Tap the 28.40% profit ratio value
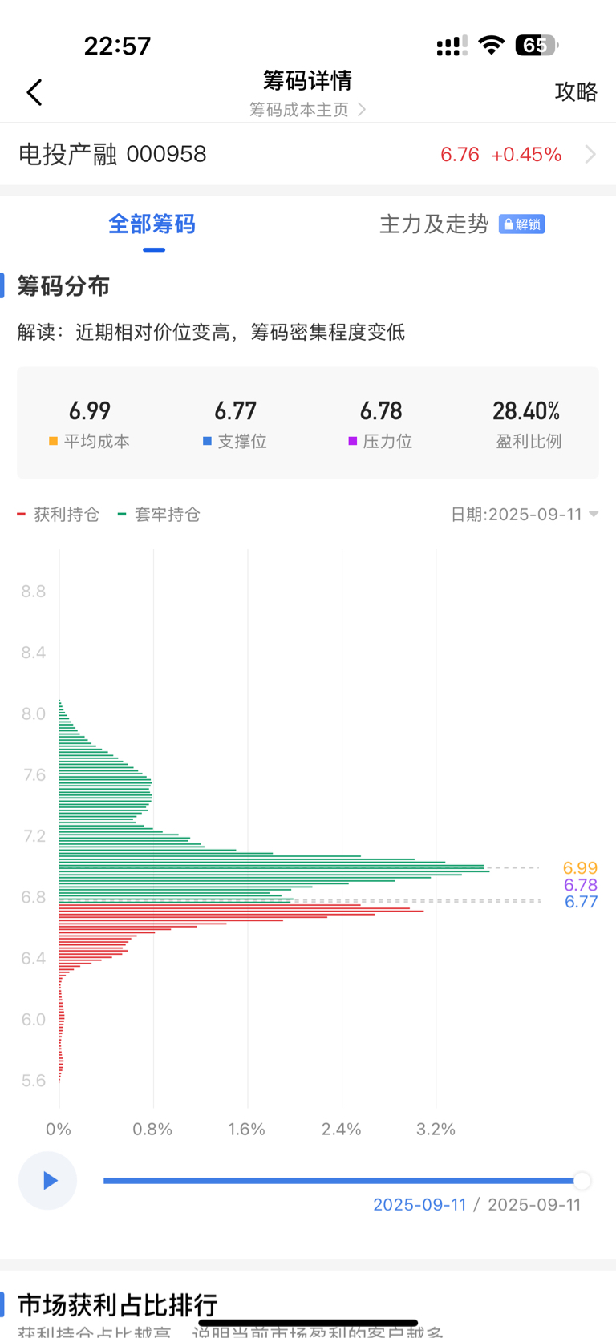616x1338 pixels. (x=526, y=411)
